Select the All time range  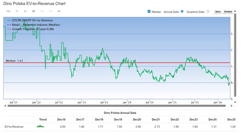tap(59, 11)
